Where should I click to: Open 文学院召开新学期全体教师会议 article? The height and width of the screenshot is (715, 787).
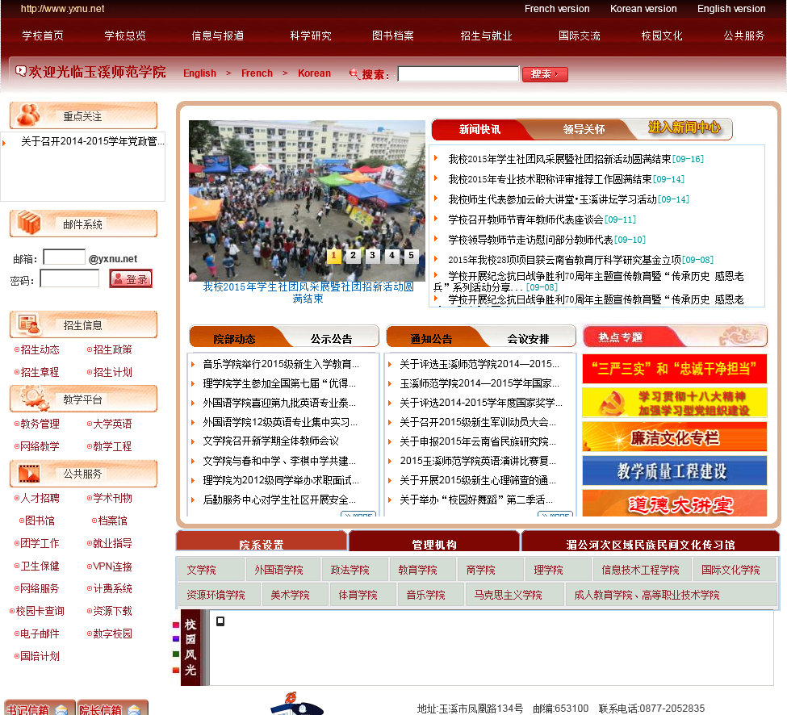[271, 441]
